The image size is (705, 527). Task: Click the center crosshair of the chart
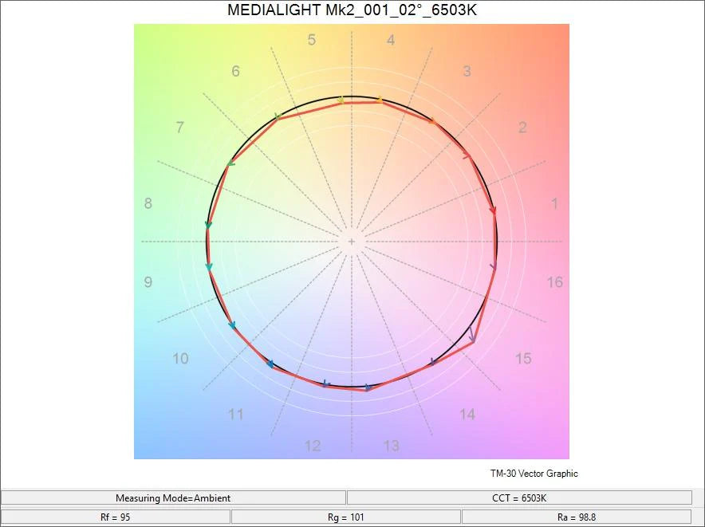[x=352, y=241]
